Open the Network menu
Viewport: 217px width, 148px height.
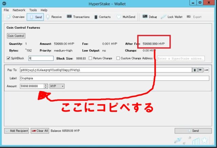pyautogui.click(x=19, y=10)
